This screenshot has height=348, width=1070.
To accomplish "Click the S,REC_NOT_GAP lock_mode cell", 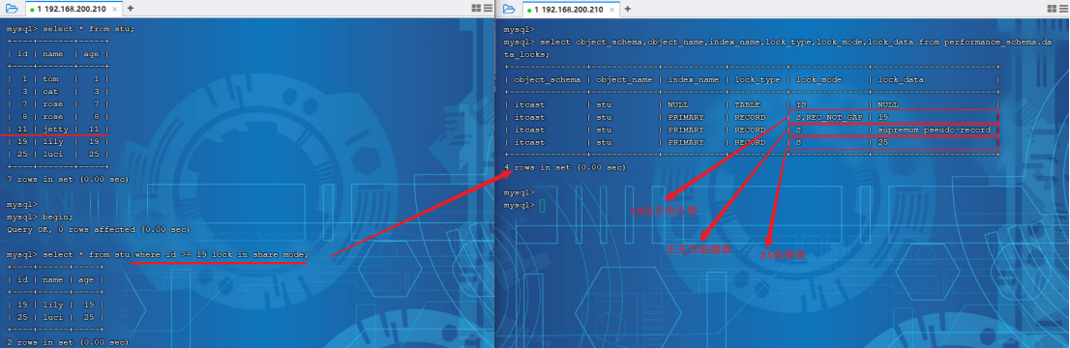I will point(828,117).
